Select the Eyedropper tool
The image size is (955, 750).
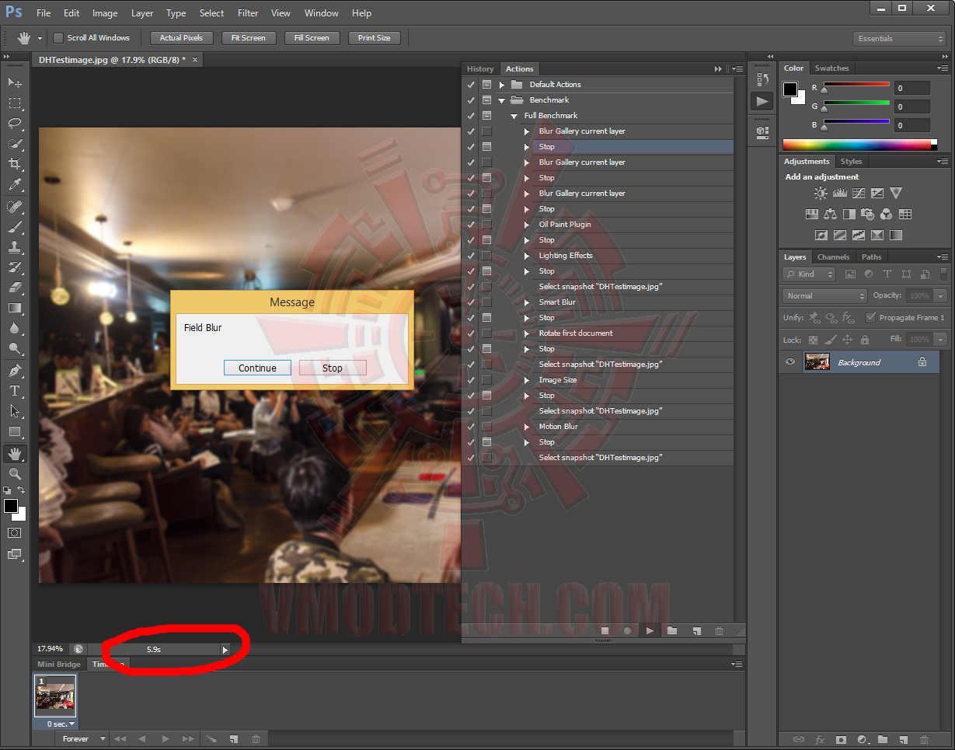coord(15,185)
